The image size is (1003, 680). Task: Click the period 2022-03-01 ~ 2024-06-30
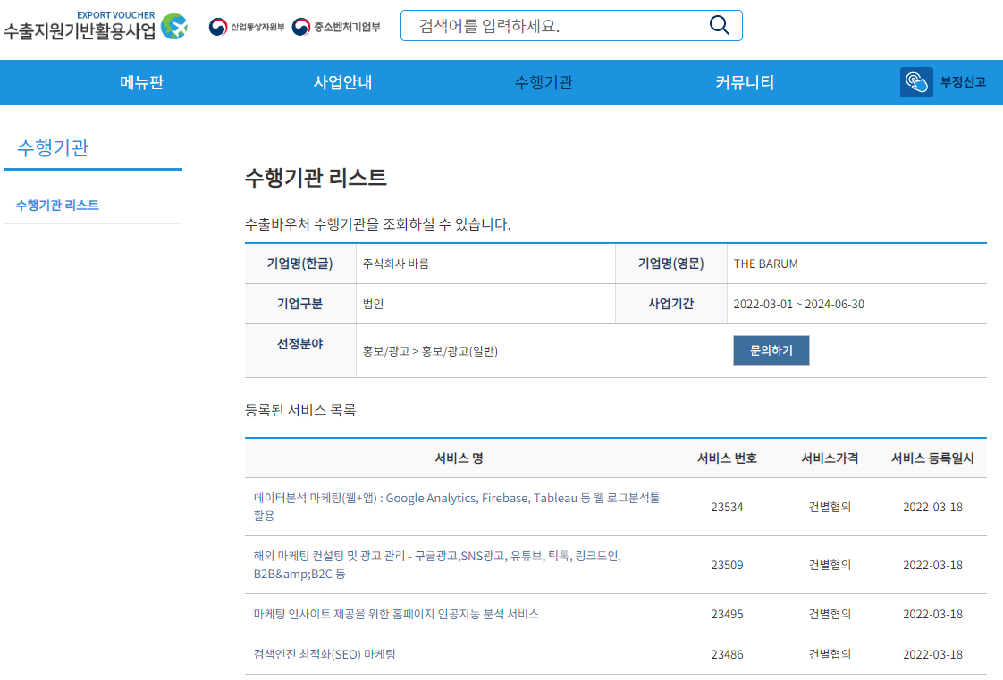pos(798,304)
